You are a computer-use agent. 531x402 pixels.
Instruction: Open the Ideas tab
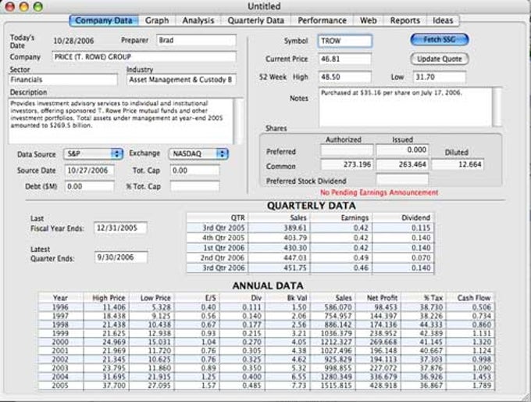(x=443, y=20)
